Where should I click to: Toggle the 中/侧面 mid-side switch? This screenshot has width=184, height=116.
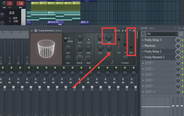(x=65, y=40)
